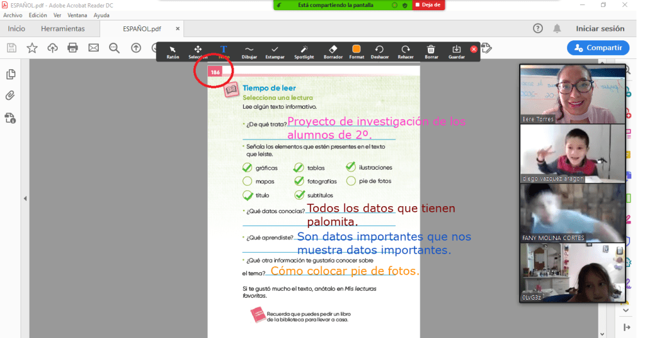Click Iniciar sesión

tap(600, 29)
